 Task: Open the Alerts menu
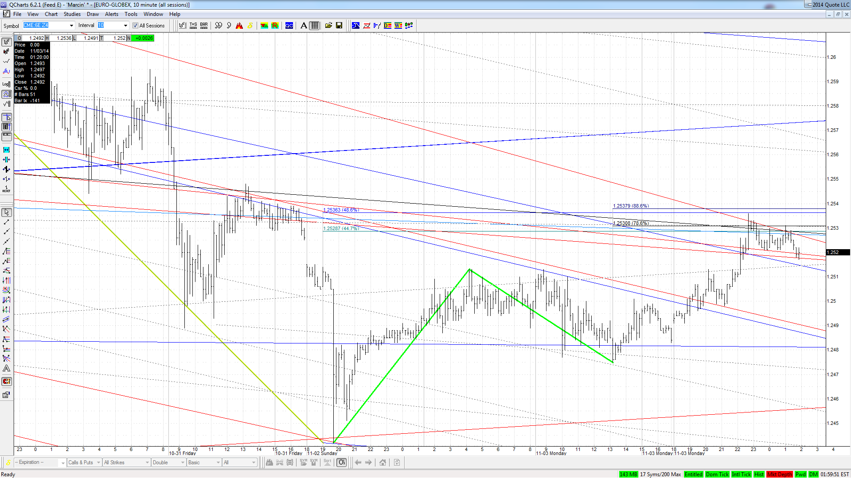[x=112, y=14]
